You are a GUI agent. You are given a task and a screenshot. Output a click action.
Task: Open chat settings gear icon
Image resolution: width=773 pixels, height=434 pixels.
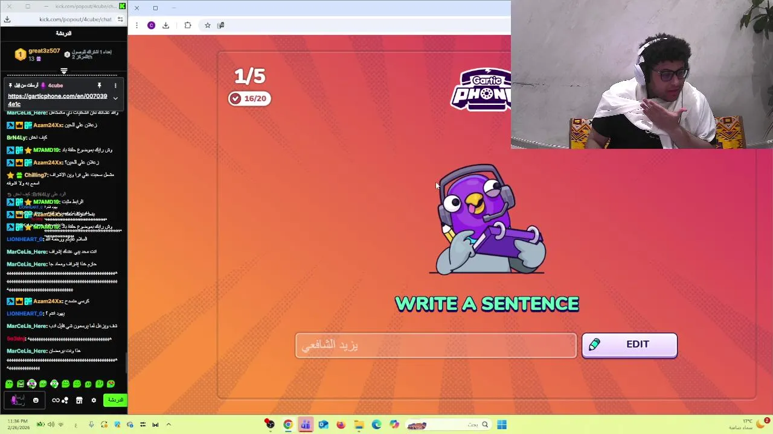coord(94,400)
